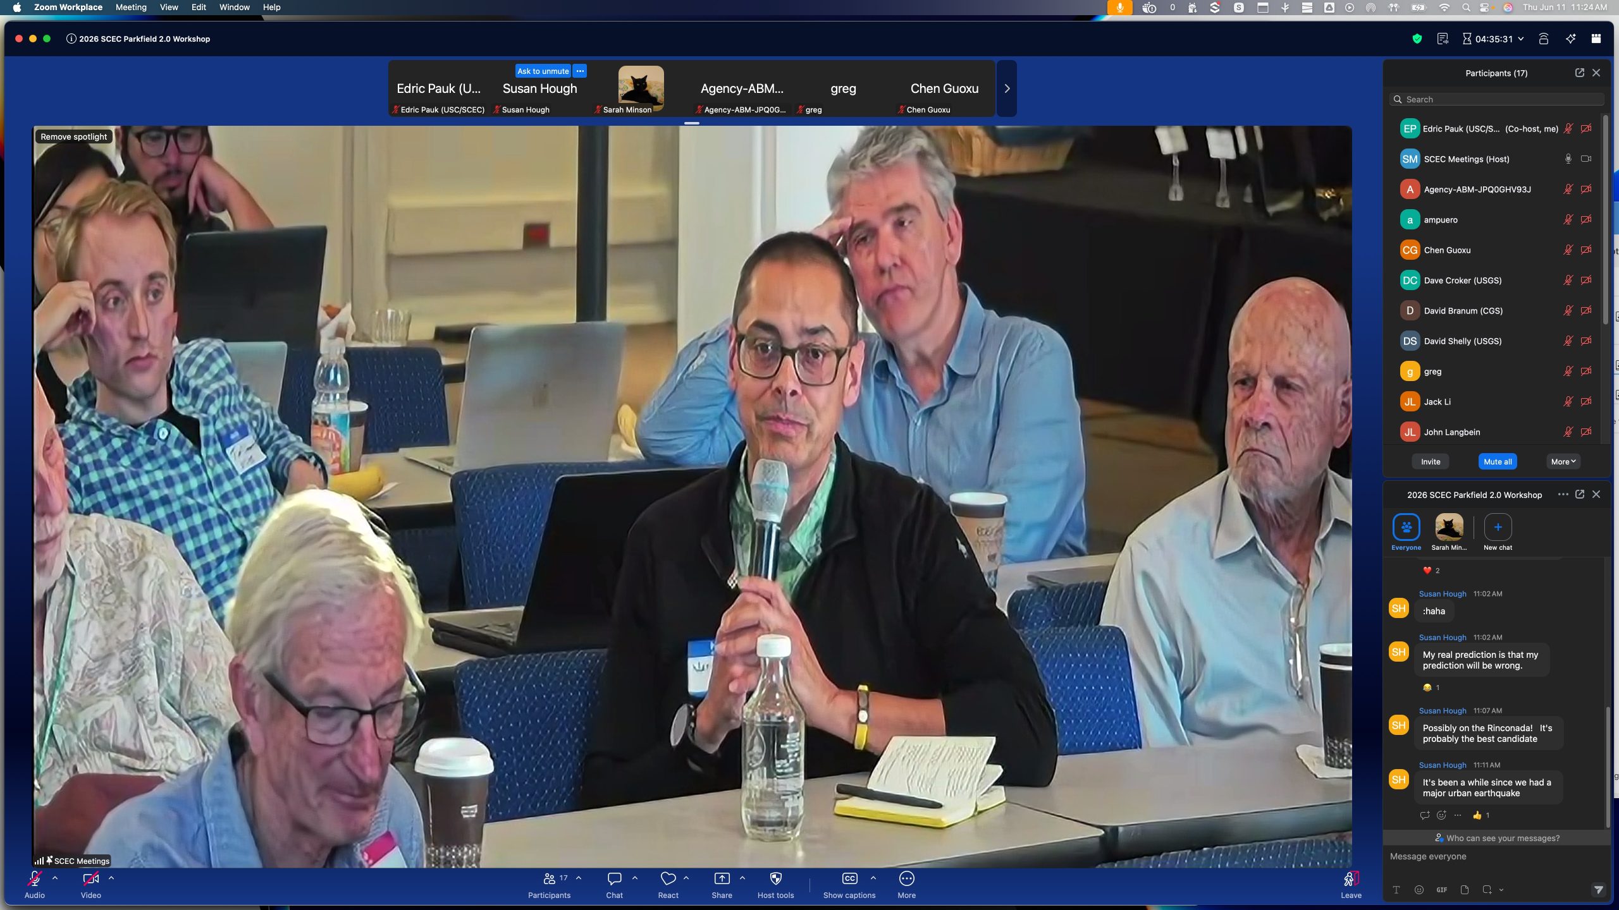Toggle the thumbs-up reaction on last message
This screenshot has width=1619, height=910.
point(1480,815)
